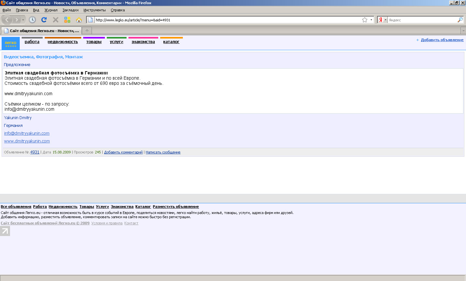The height and width of the screenshot is (281, 466).
Task: Open the Закладки menu
Action: (x=71, y=10)
